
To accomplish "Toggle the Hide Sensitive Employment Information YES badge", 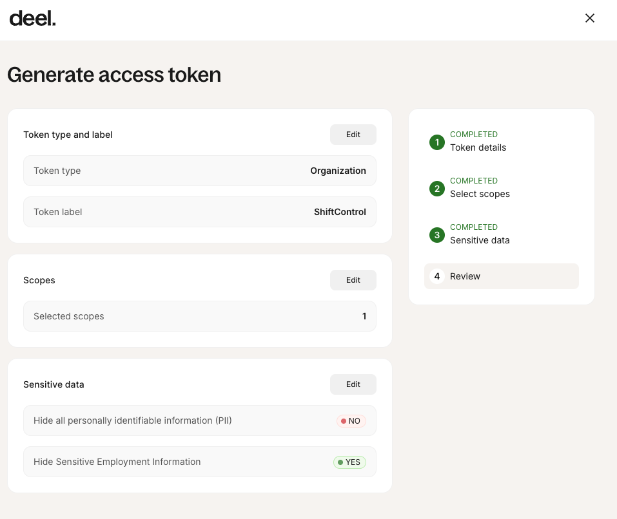I will [x=349, y=462].
